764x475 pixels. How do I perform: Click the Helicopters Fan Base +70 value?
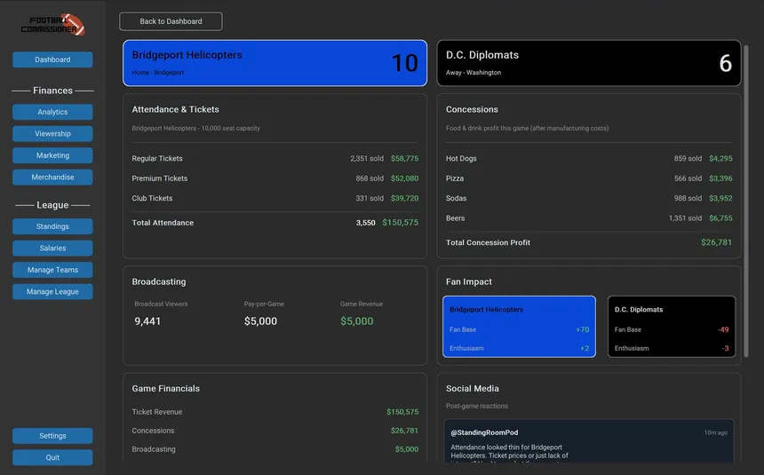tap(582, 329)
